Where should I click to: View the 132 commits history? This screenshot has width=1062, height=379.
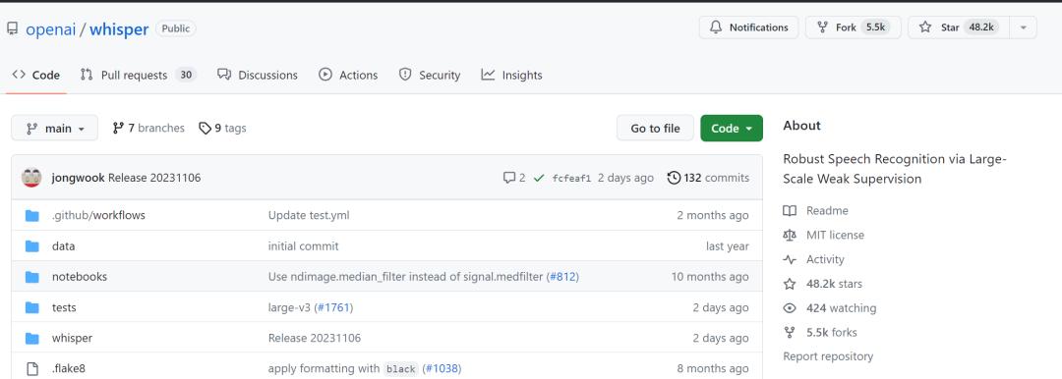click(x=708, y=178)
